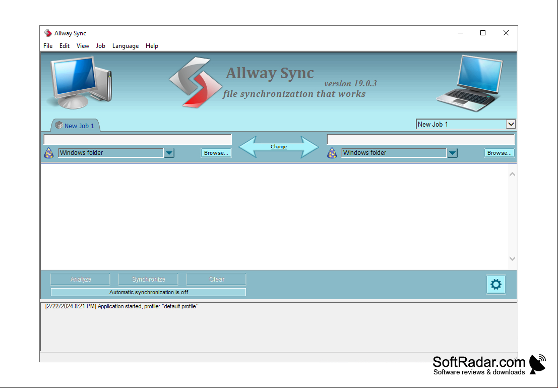Close the Allway Sync window
The height and width of the screenshot is (388, 558).
click(x=506, y=33)
